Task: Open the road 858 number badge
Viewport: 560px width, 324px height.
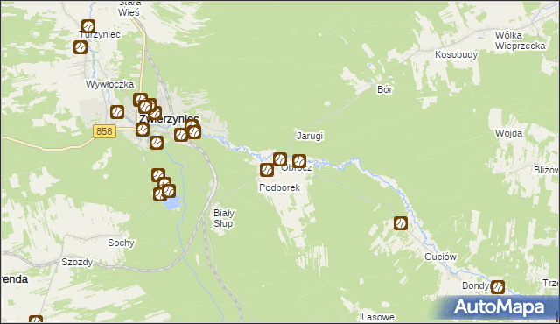Action: coord(104,131)
